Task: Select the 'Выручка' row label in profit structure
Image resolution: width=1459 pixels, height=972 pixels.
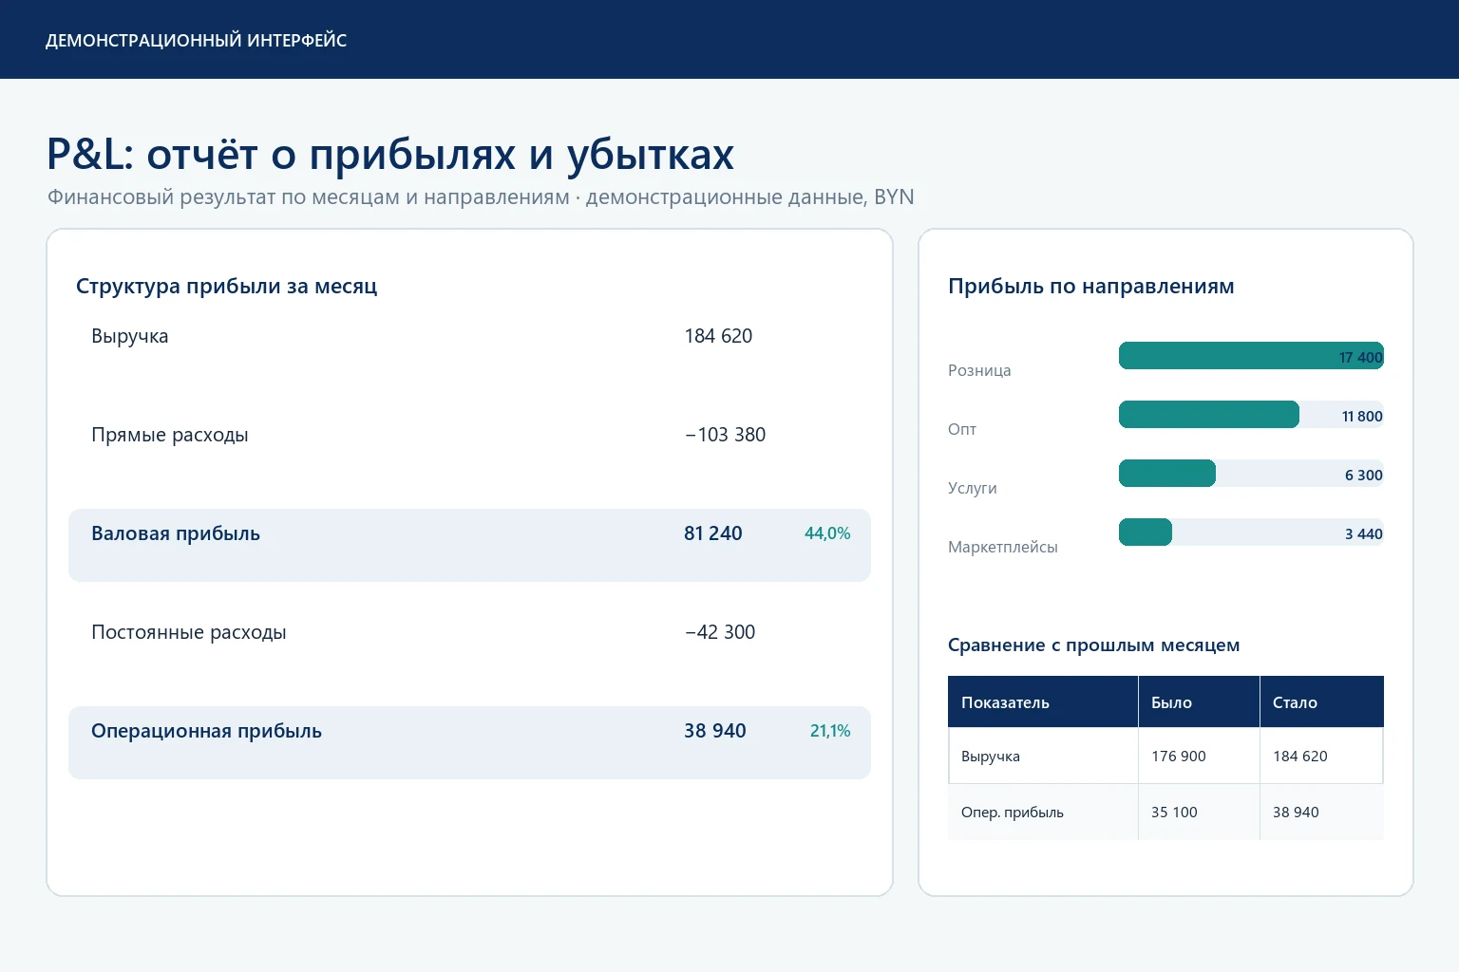Action: [x=130, y=336]
